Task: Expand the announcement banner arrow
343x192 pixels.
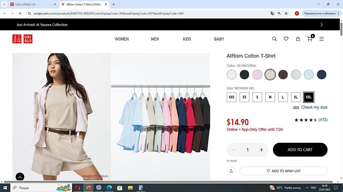Action: coord(322,25)
